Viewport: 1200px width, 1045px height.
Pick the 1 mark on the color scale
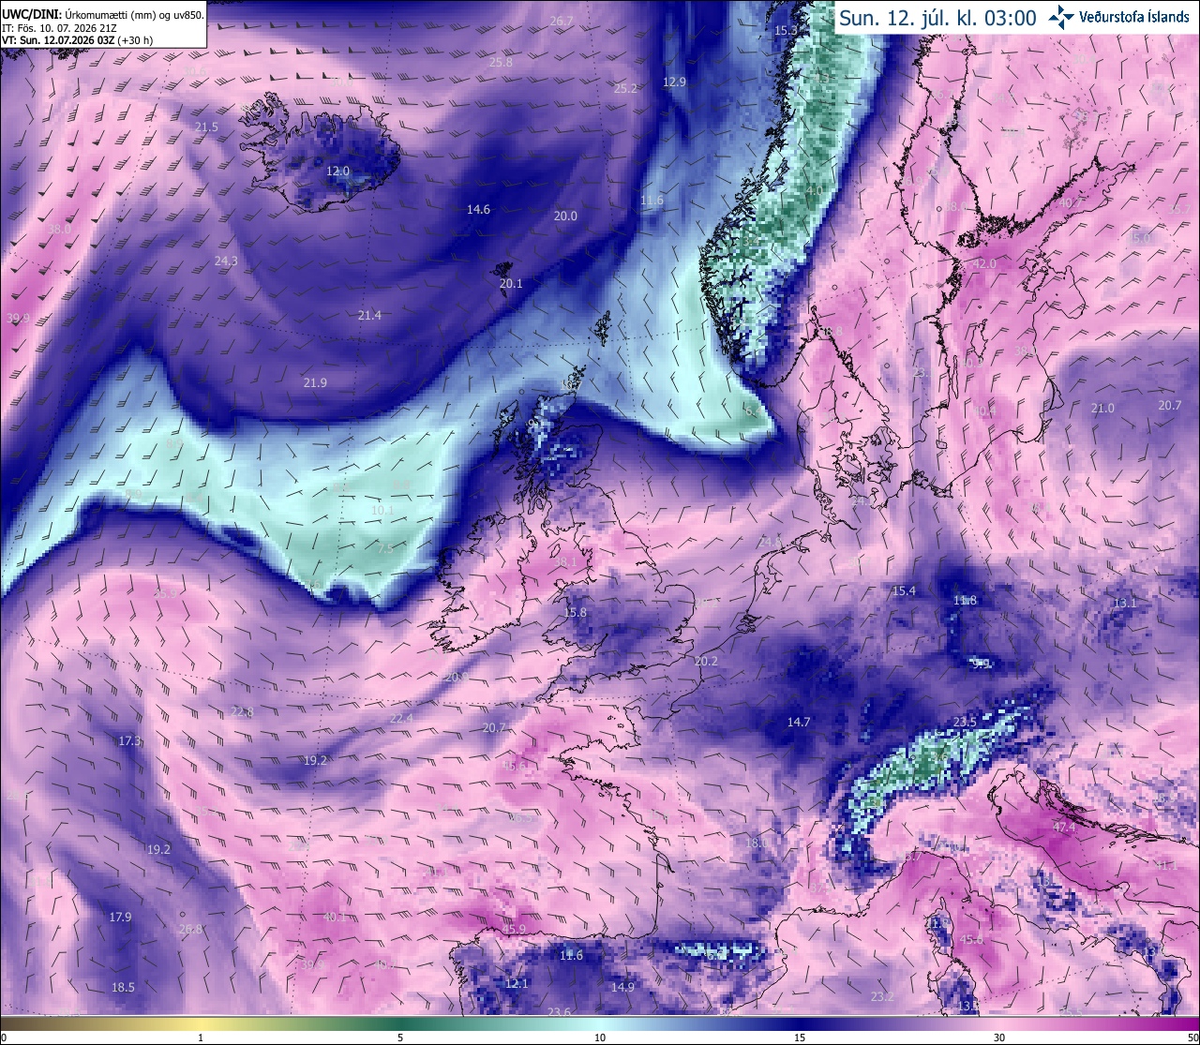point(201,1038)
